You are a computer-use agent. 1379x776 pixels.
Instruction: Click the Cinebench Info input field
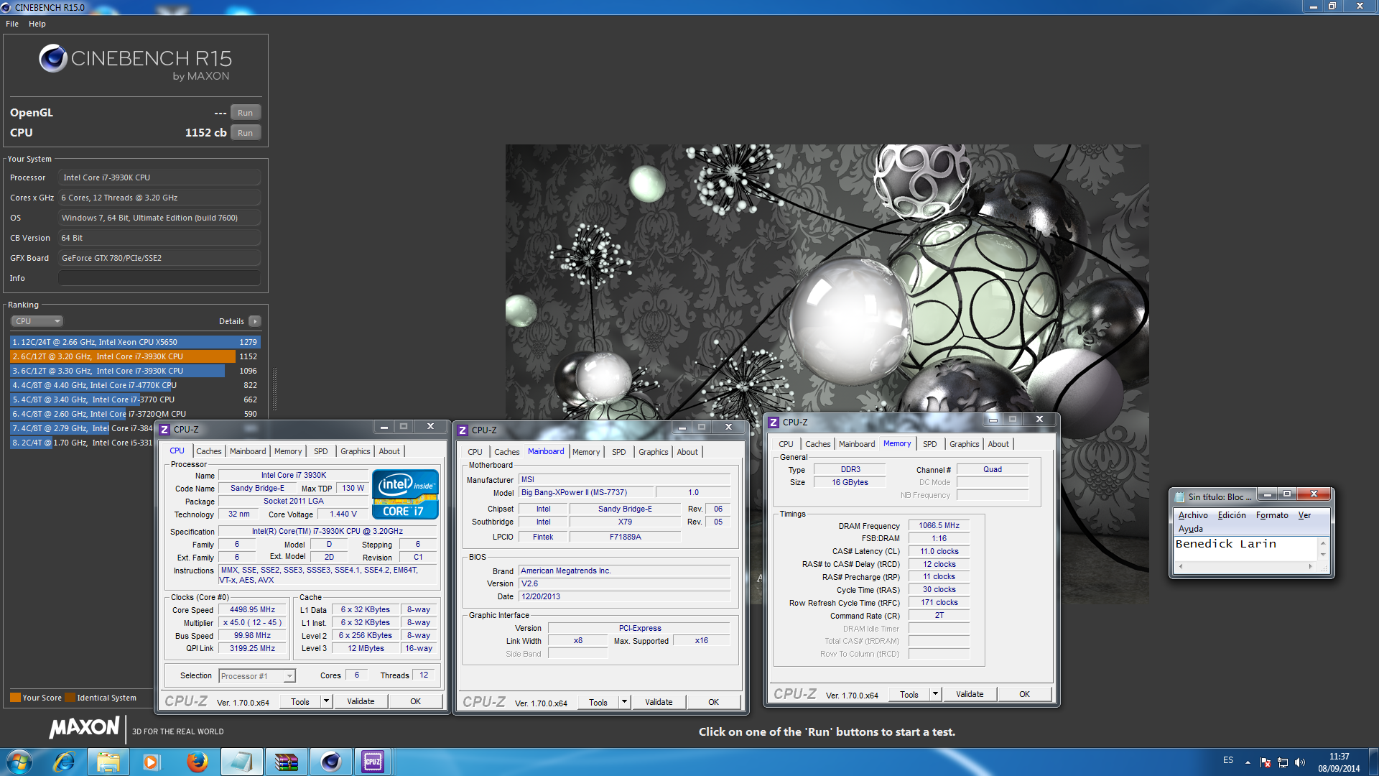point(159,278)
